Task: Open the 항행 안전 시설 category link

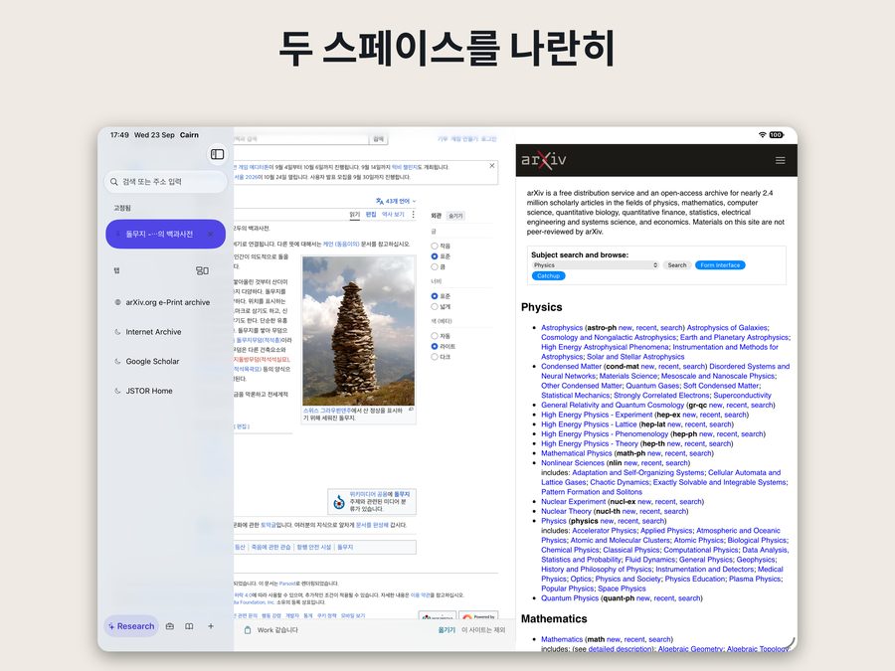Action: (x=314, y=547)
